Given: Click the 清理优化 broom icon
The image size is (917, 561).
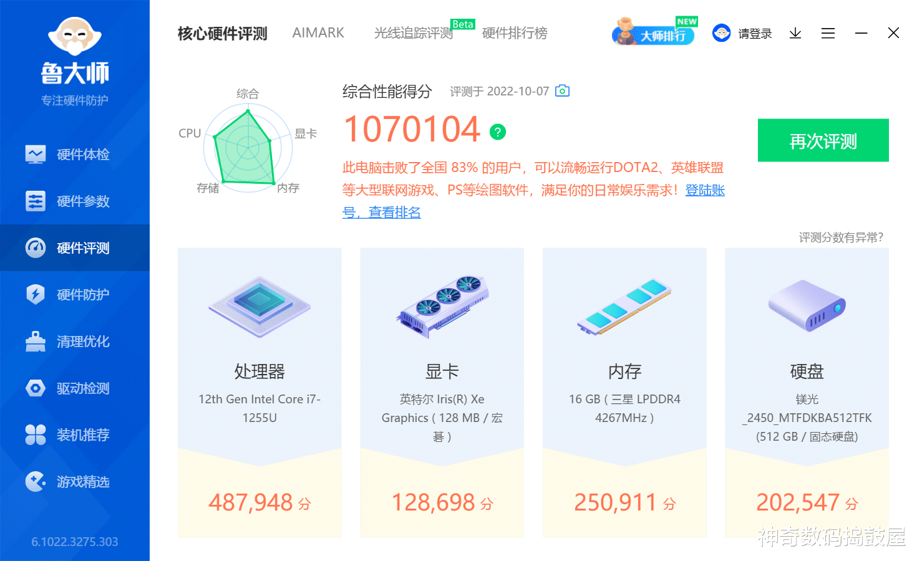Looking at the screenshot, I should tap(36, 341).
